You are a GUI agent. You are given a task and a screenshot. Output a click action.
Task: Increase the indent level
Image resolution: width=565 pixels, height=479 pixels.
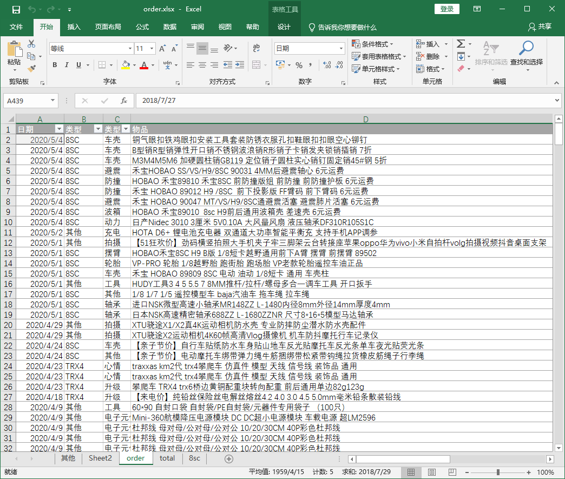coord(240,65)
